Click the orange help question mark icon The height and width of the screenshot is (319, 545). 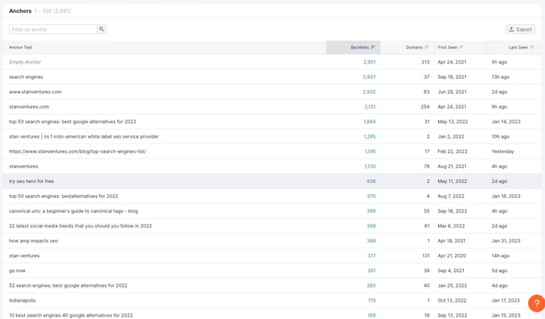(x=536, y=303)
